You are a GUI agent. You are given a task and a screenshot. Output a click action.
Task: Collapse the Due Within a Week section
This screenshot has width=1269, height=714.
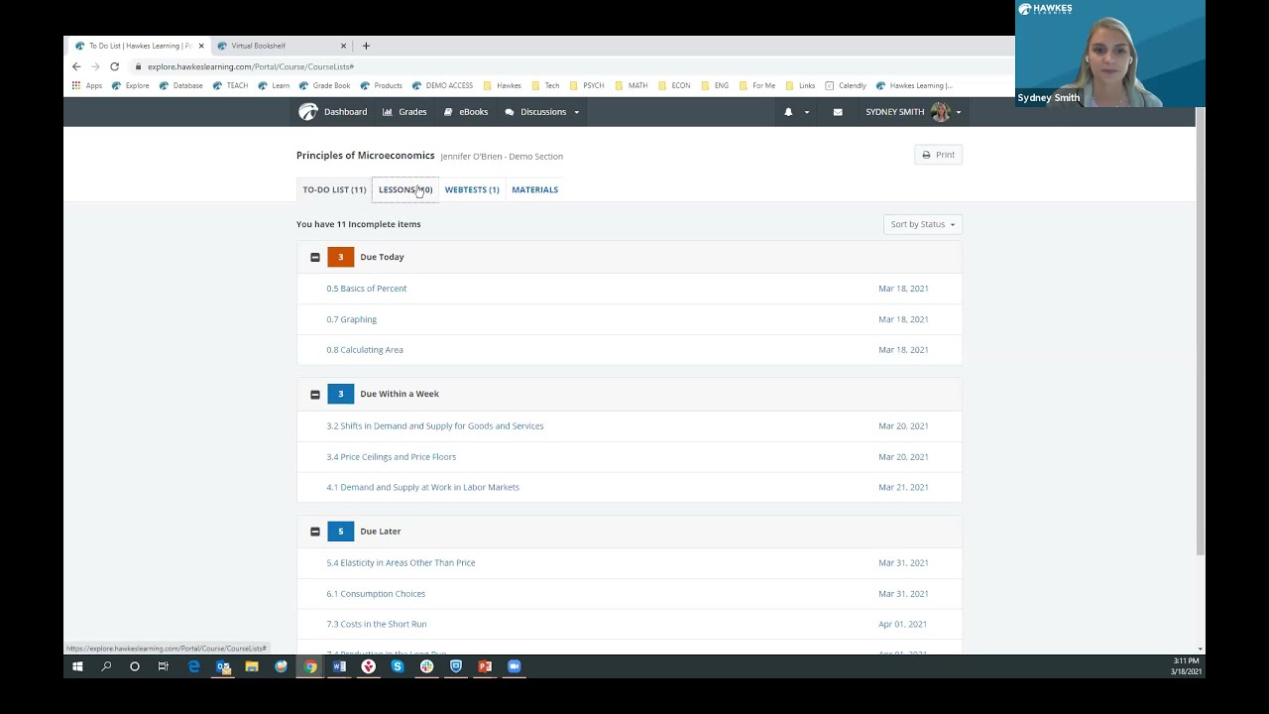(315, 394)
